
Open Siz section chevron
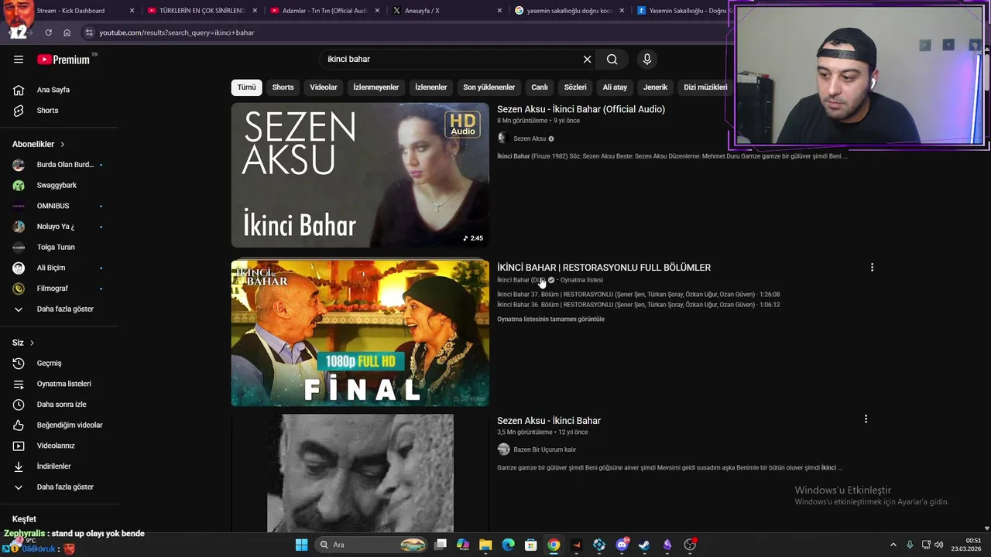coord(32,343)
